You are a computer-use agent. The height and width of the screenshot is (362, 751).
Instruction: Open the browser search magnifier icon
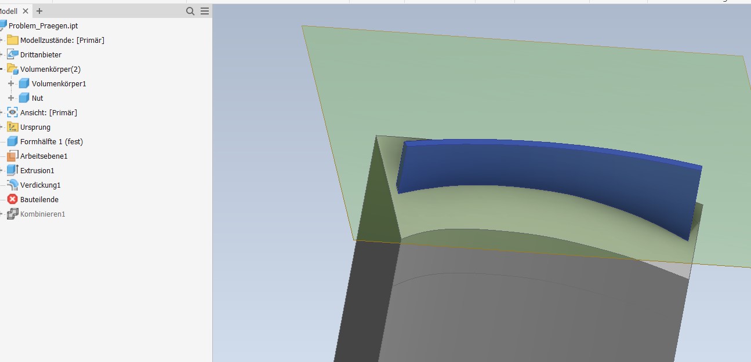click(190, 11)
